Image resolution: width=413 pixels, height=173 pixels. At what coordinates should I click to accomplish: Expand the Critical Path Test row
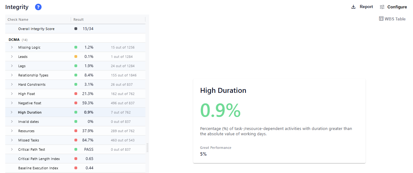click(x=12, y=149)
